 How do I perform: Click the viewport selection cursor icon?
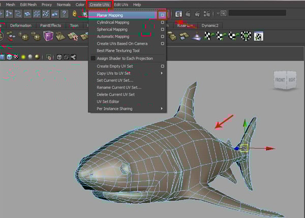(49, 57)
